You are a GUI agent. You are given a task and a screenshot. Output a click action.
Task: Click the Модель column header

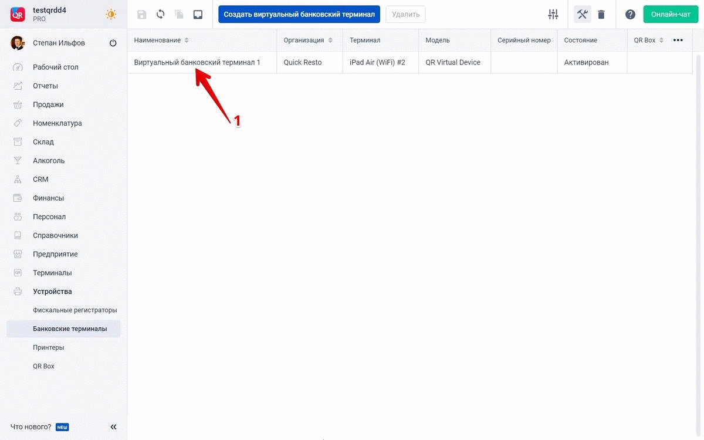pos(438,40)
